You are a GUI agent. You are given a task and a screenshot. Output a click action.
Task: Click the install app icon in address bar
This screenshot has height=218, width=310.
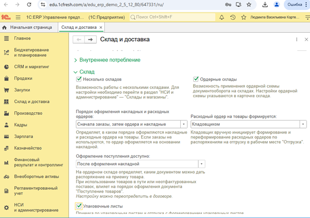[238, 4]
